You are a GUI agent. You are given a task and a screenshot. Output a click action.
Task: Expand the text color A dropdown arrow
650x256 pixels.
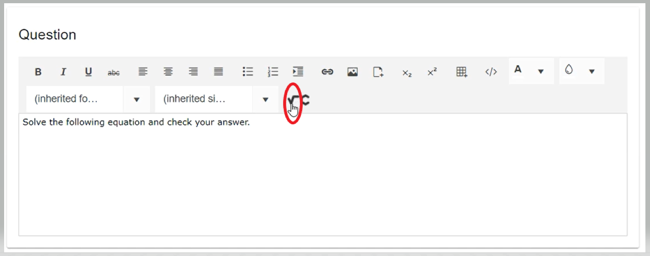click(x=541, y=71)
